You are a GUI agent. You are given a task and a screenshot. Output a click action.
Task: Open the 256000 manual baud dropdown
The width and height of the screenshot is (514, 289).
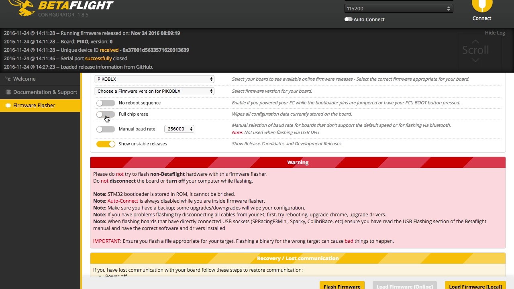tap(179, 129)
